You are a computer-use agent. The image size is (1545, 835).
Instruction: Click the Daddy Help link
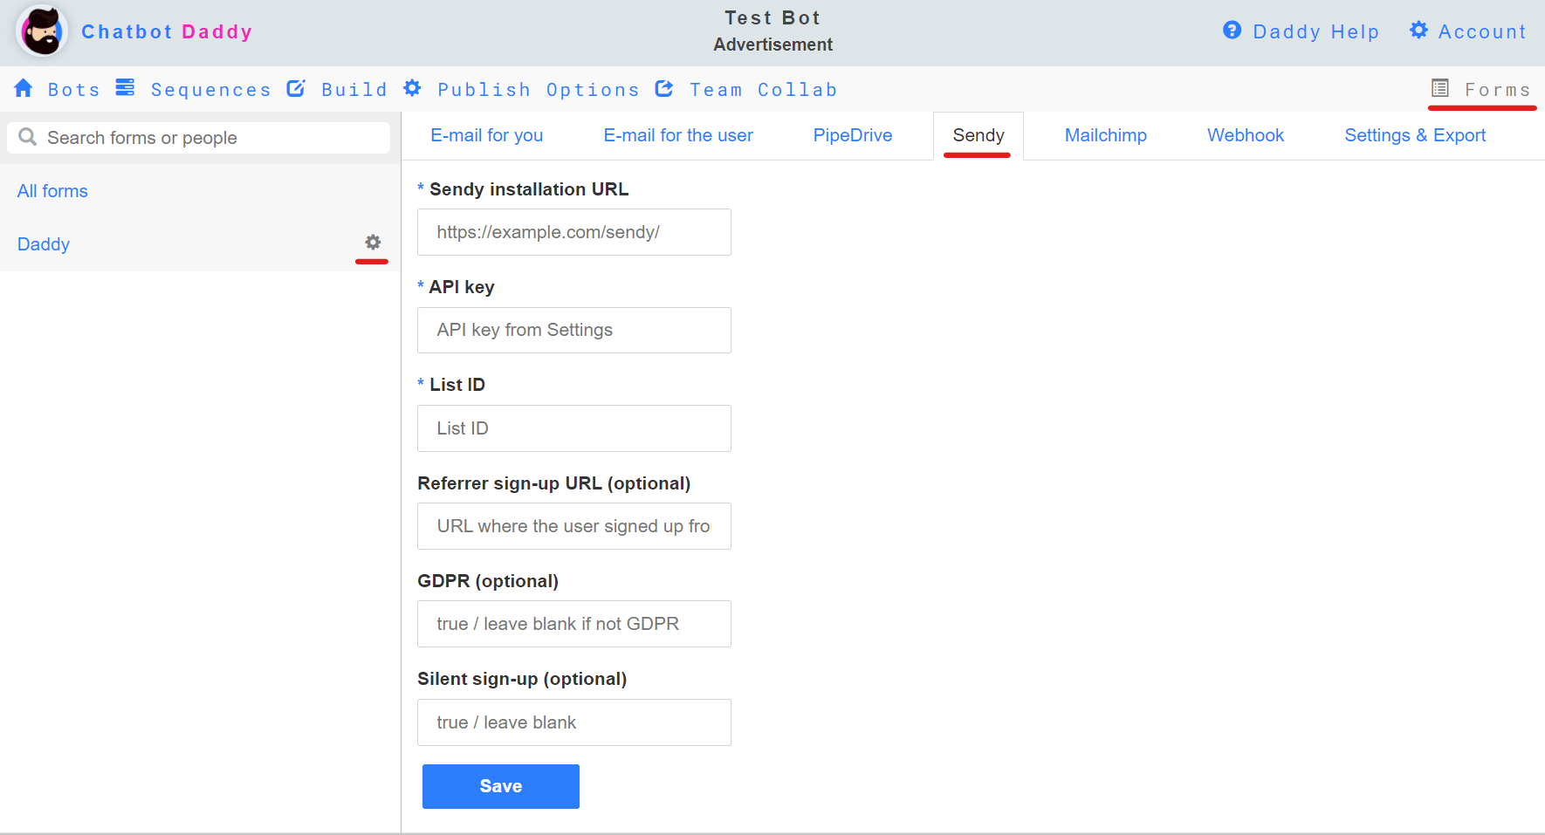[1316, 32]
